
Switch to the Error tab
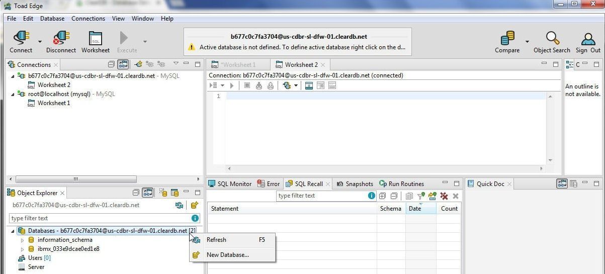tap(269, 184)
